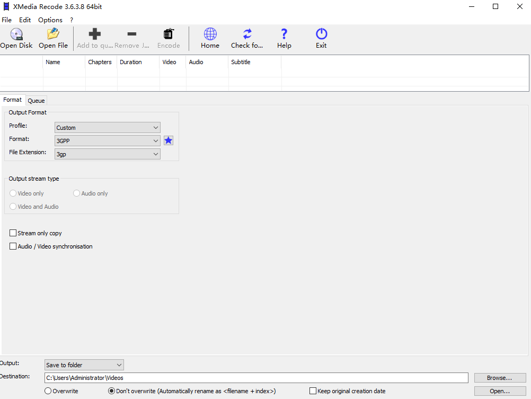
Task: Open the File menu
Action: pos(6,20)
